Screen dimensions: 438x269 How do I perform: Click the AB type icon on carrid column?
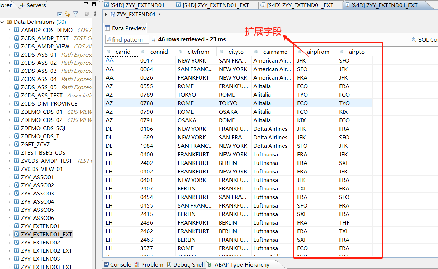[107, 52]
